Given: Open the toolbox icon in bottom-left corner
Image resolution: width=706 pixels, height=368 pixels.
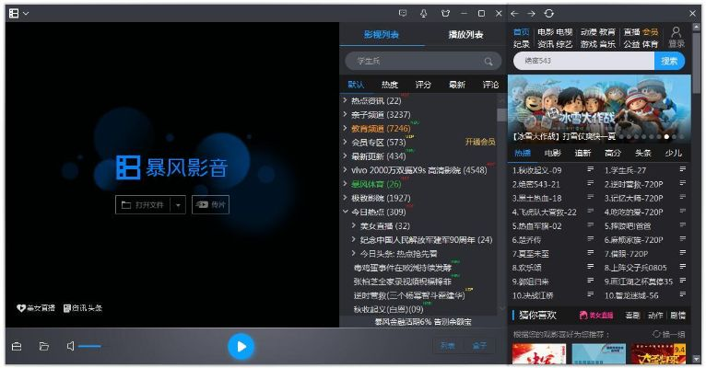Looking at the screenshot, I should (x=17, y=347).
